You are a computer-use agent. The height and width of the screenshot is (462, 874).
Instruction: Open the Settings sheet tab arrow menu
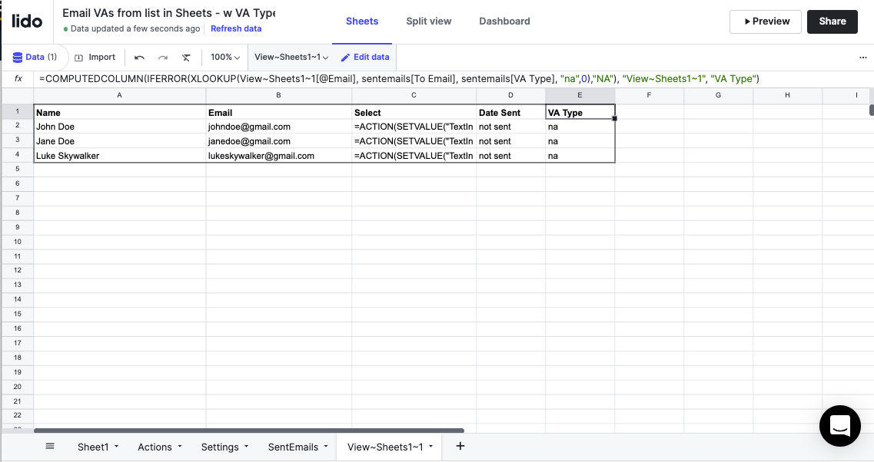pos(246,447)
